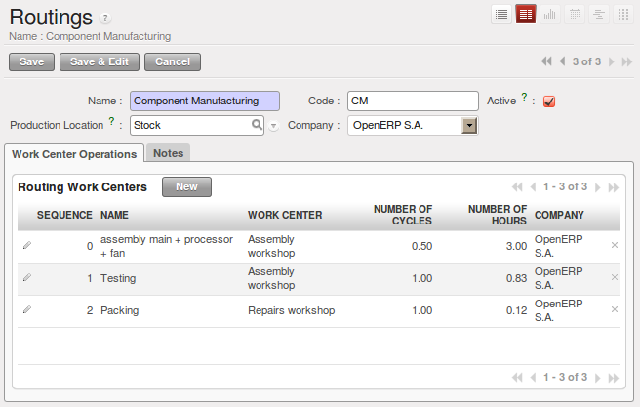Screen dimensions: 640x407
Task: Switch to Gantt view icon
Action: coord(599,15)
